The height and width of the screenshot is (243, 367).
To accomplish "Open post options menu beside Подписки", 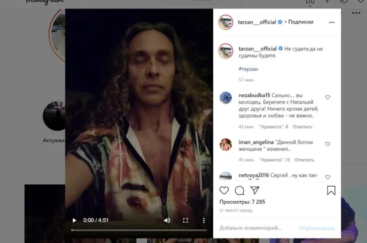I will tap(332, 23).
